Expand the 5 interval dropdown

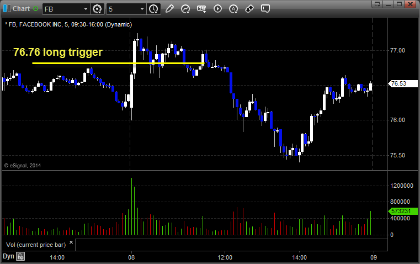click(x=142, y=9)
